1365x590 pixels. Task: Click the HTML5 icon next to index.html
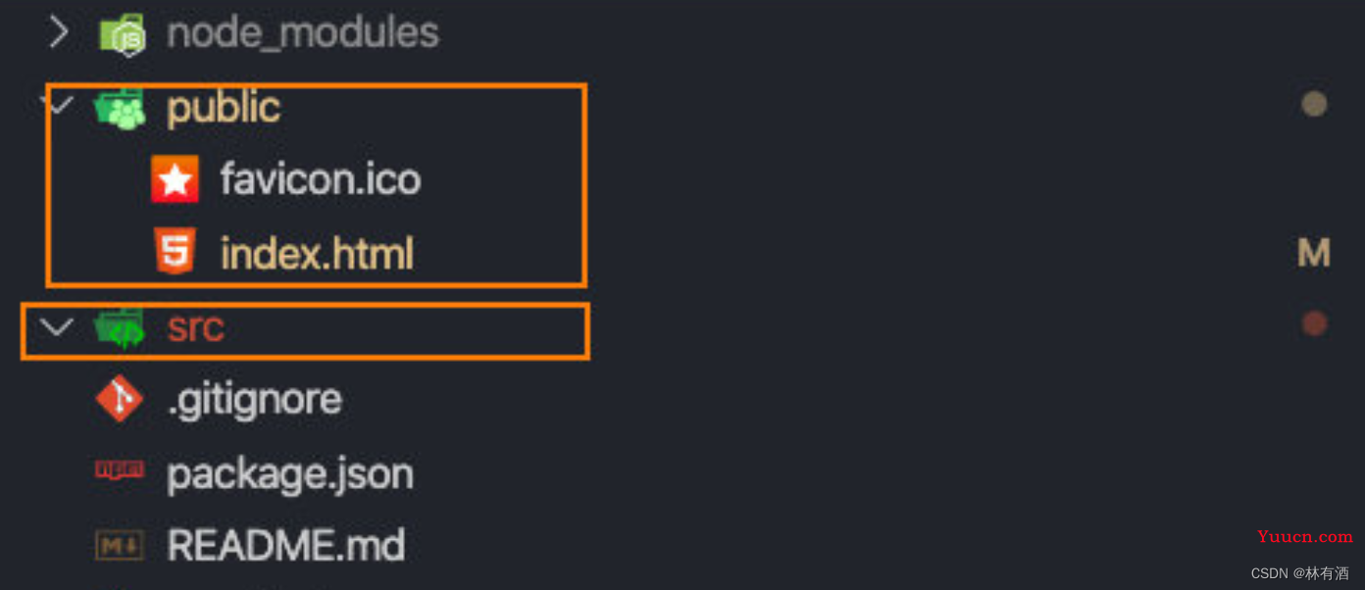176,251
